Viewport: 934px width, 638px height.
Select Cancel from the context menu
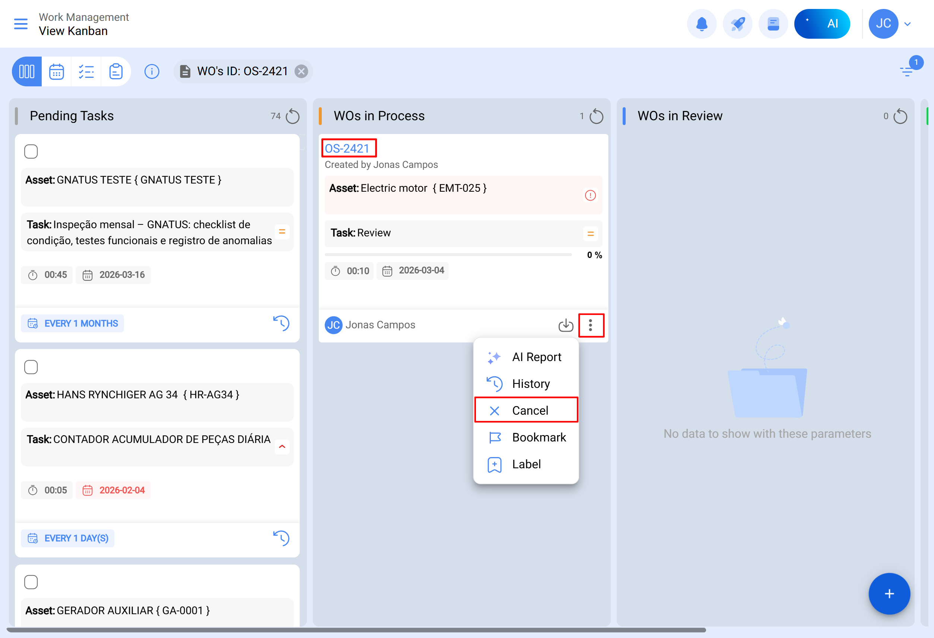526,410
